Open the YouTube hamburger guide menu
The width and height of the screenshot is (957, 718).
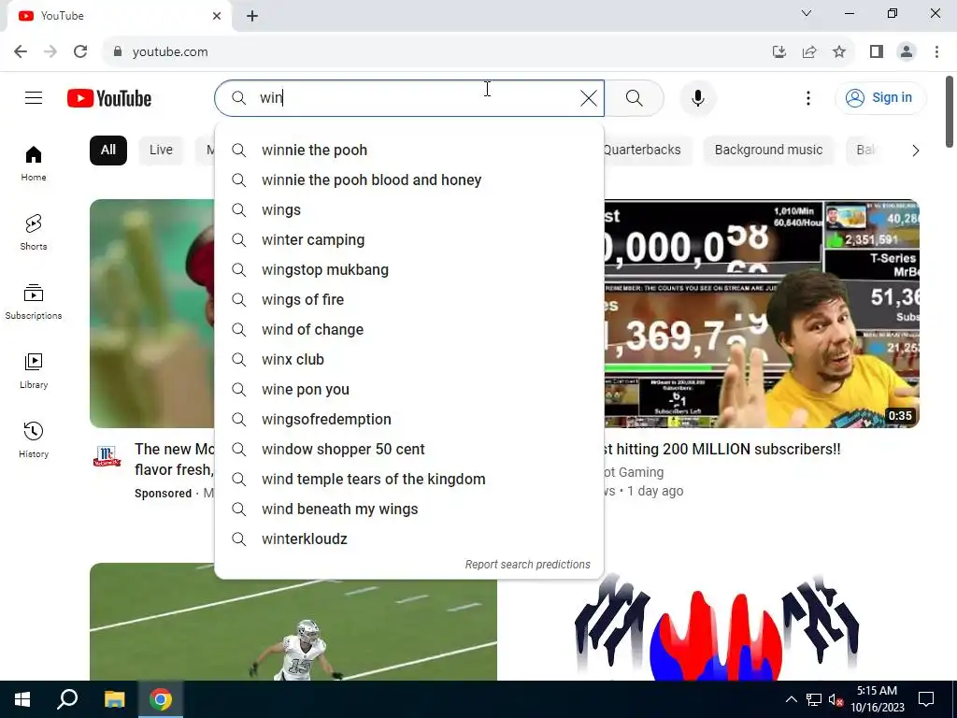(34, 97)
